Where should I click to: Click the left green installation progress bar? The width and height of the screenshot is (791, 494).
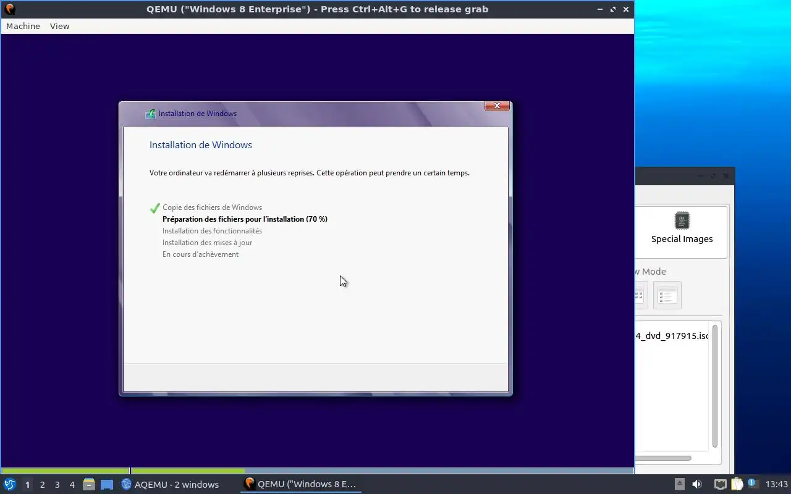66,471
